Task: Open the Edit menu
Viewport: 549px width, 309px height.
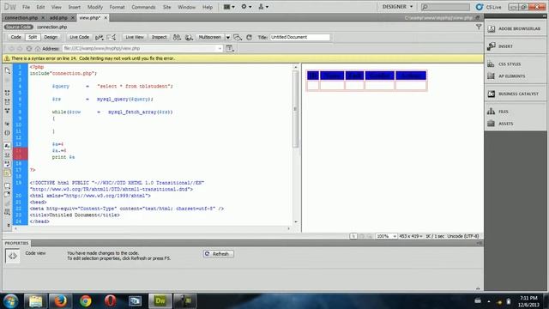Action: coord(40,7)
